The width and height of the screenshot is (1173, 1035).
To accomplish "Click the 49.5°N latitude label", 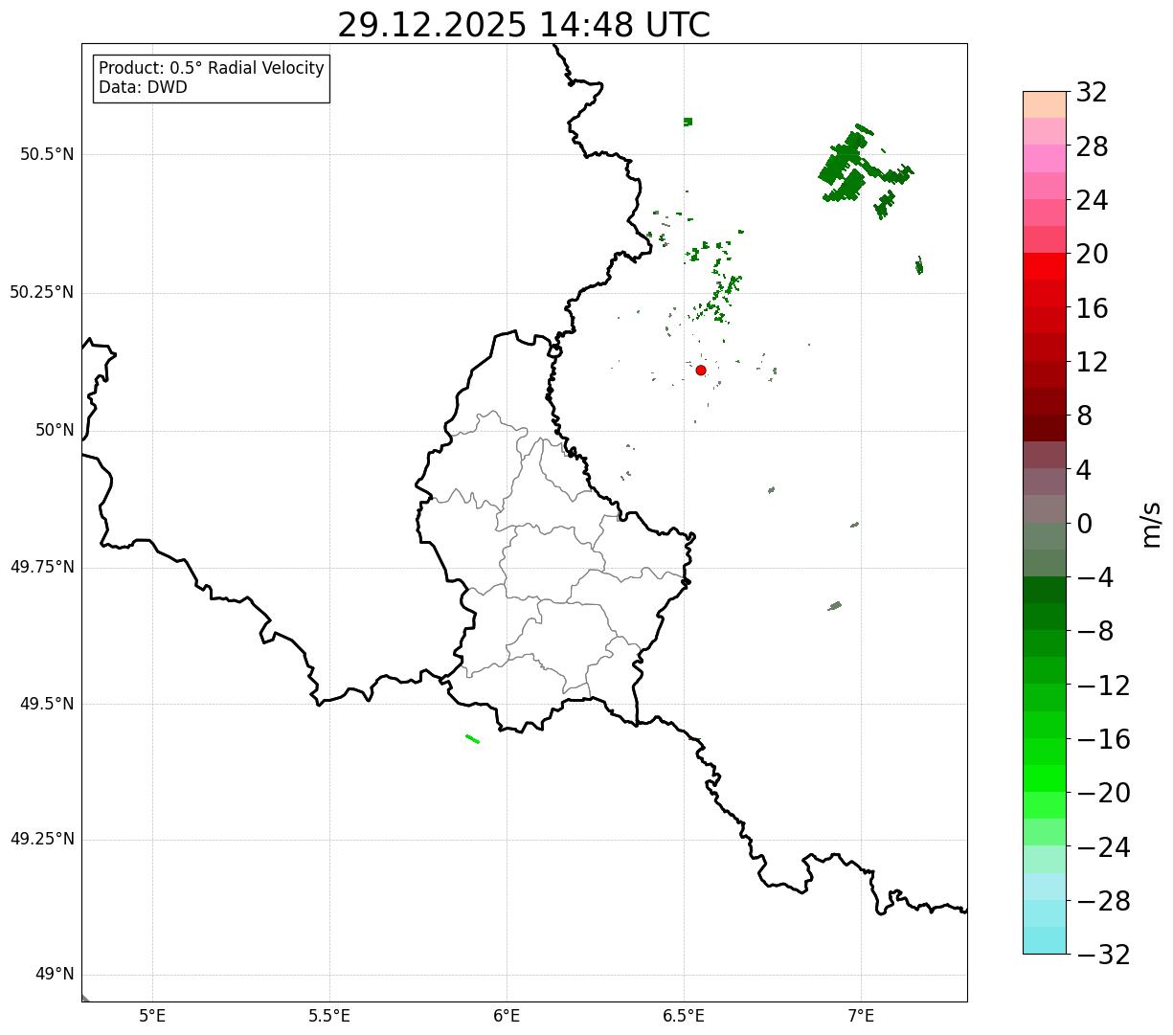I will click(47, 704).
